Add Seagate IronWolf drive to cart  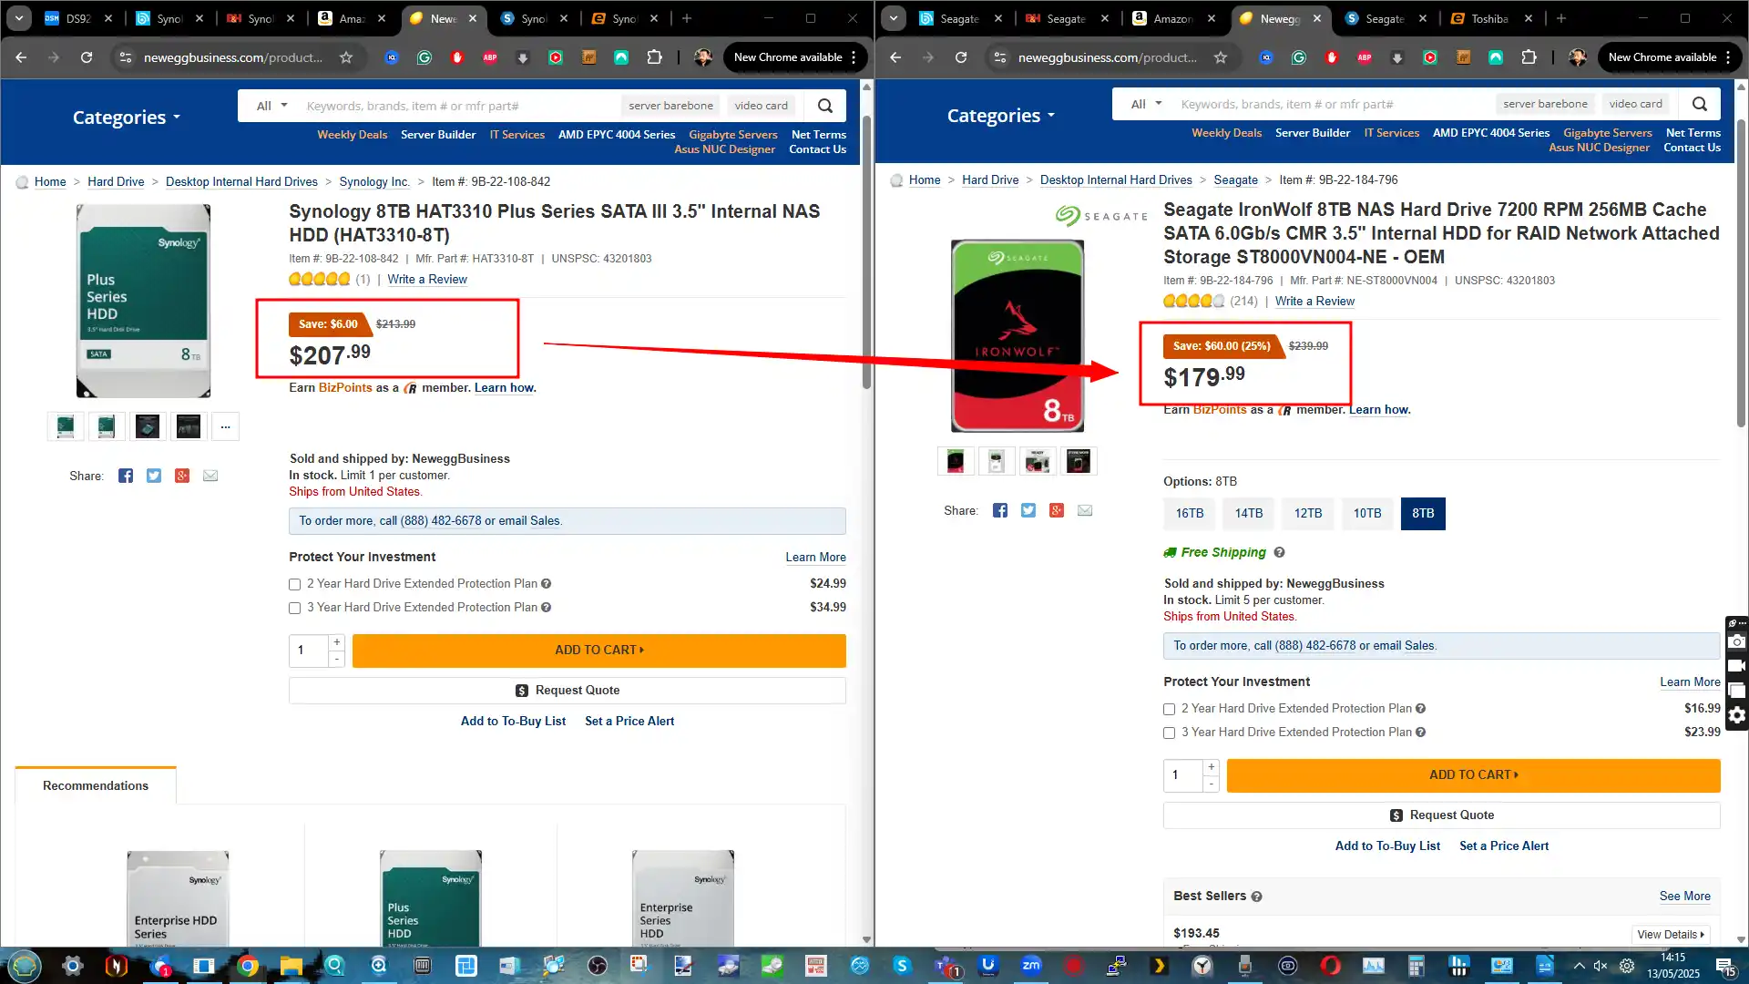[x=1473, y=774]
